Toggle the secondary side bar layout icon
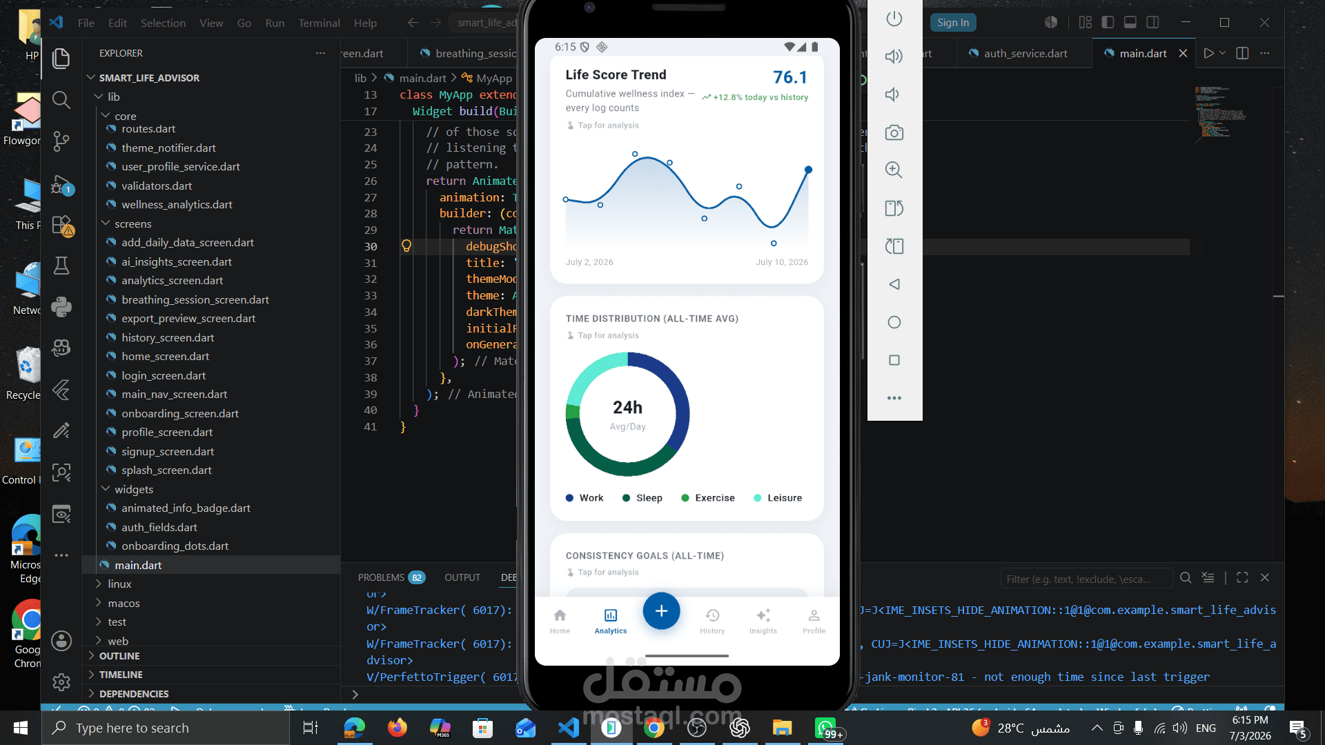1325x745 pixels. point(1152,22)
